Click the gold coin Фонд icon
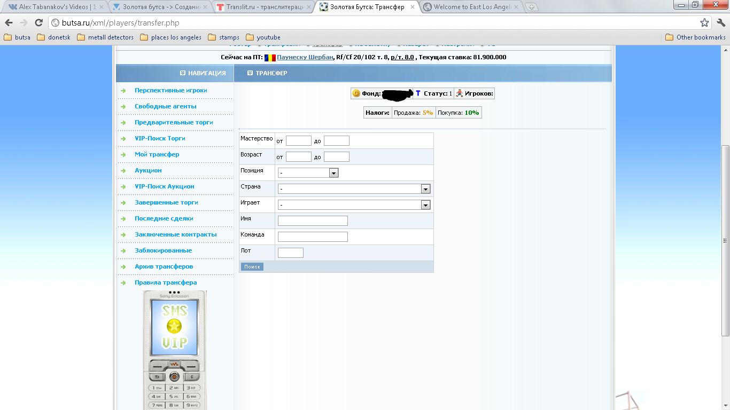730x410 pixels. 356,93
